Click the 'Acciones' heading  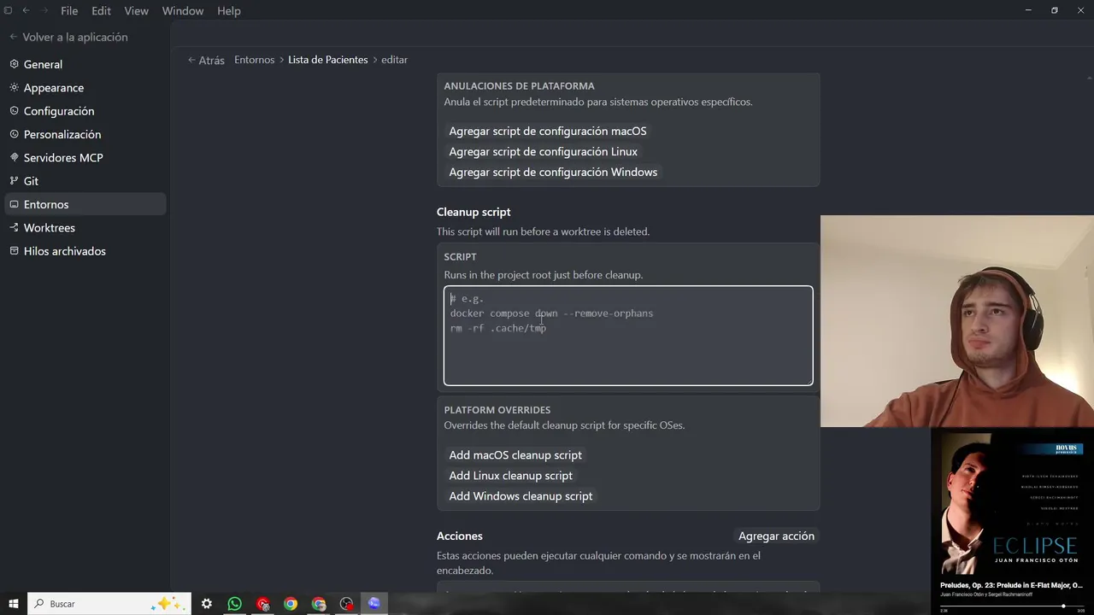click(x=460, y=536)
